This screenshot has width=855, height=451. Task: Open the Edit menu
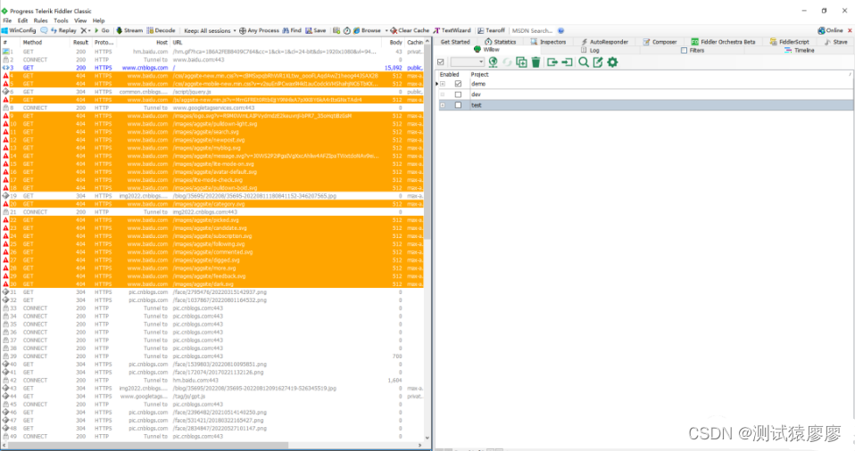(x=23, y=20)
